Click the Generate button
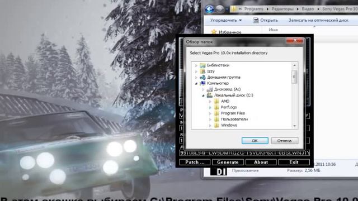Viewport: 358px width, 201px height. (x=228, y=162)
